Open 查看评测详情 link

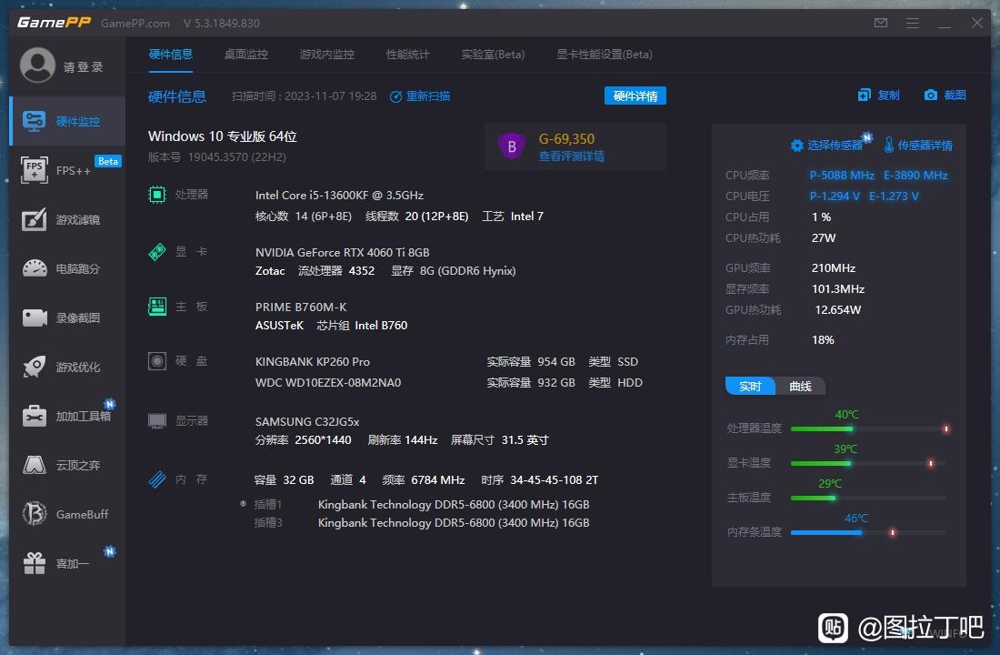click(572, 156)
